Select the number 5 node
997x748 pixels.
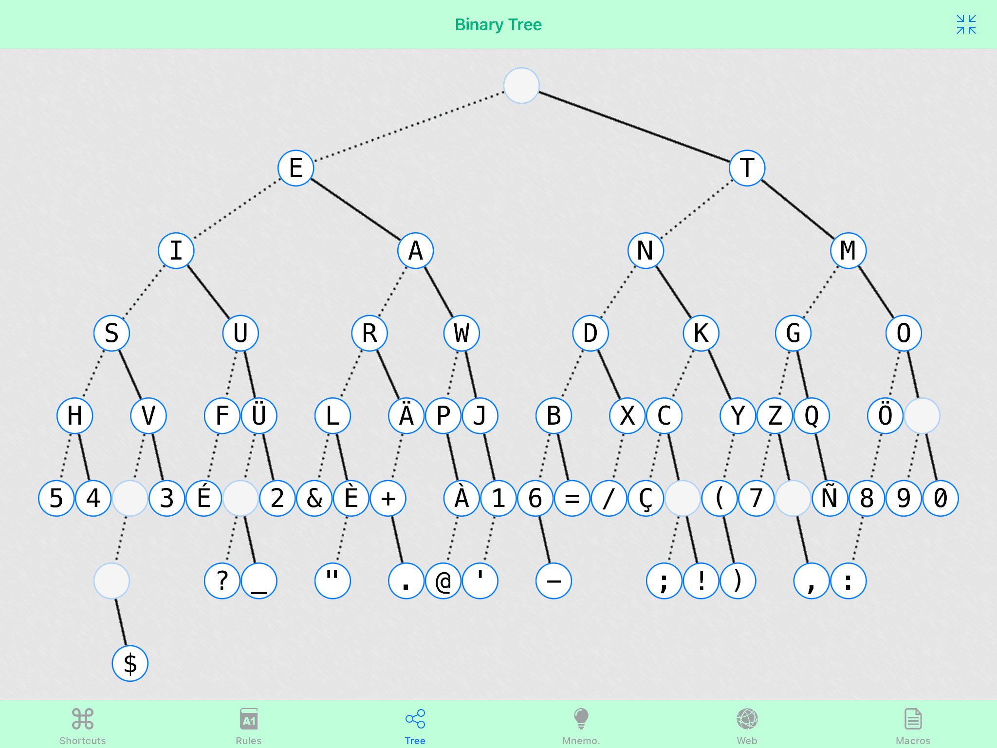56,498
